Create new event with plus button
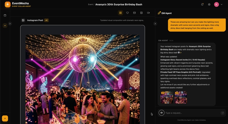Viewport: 228px width, 124px height. pyautogui.click(x=5, y=118)
